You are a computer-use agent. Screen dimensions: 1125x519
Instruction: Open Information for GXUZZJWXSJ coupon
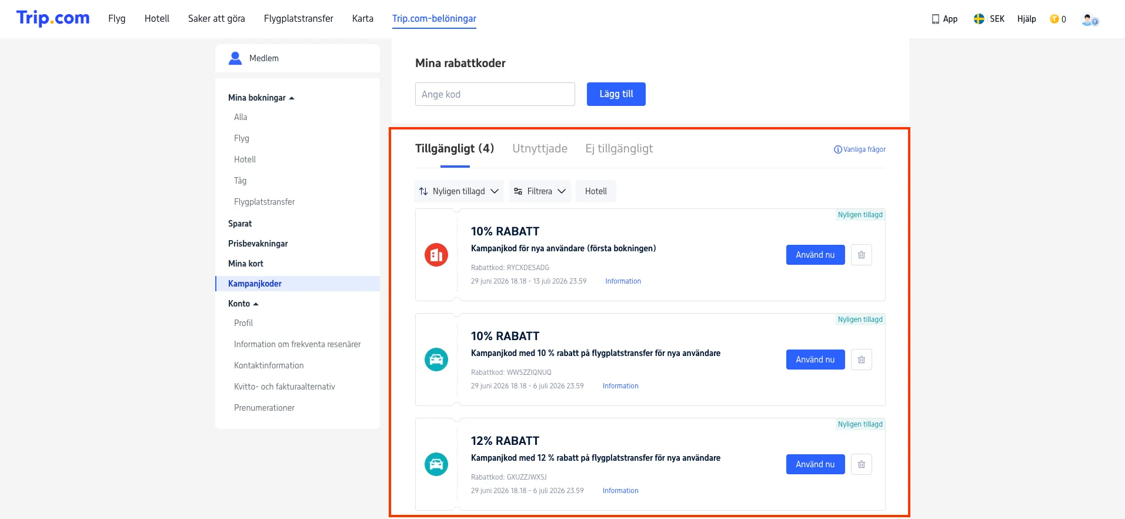click(620, 491)
